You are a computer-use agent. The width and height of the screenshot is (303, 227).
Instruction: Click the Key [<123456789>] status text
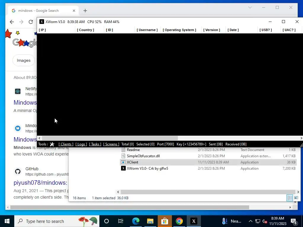click(191, 144)
